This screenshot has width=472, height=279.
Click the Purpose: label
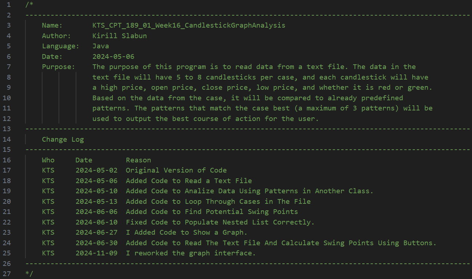(58, 67)
